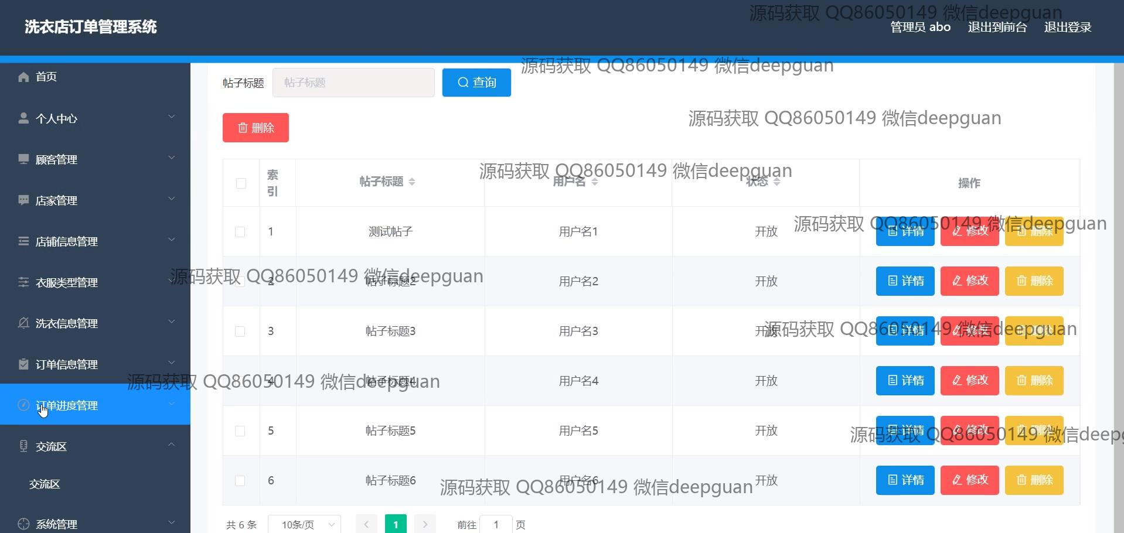The image size is (1124, 533).
Task: Click the globe icon for 系统管理
Action: [x=23, y=524]
